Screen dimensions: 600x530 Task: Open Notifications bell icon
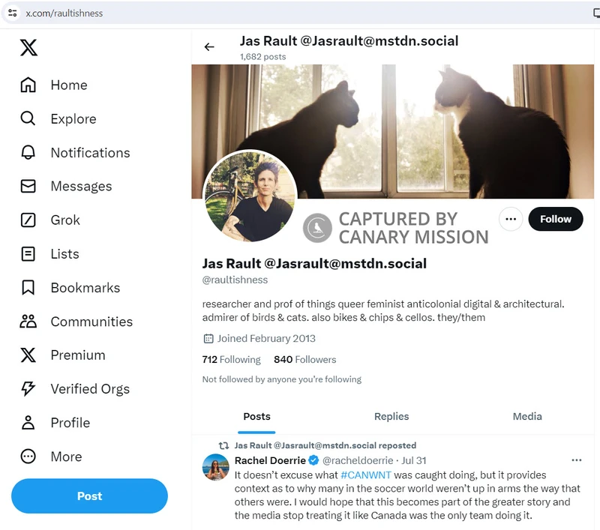[x=28, y=152]
